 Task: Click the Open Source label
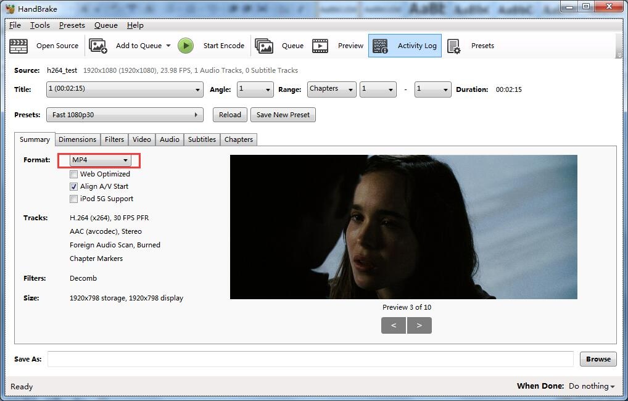[57, 46]
